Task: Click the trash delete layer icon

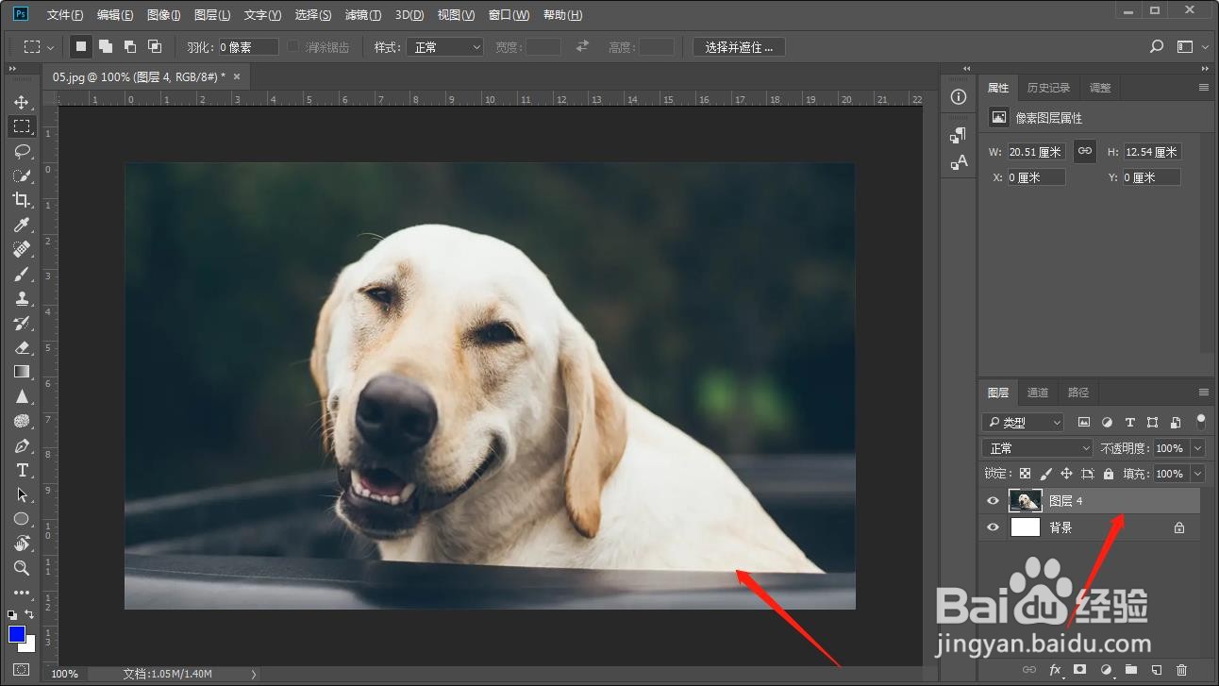Action: 1182,670
